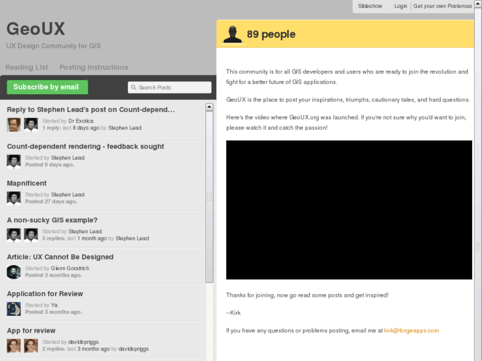Click UX Design Community for GIS tagline
The height and width of the screenshot is (361, 482).
pyautogui.click(x=54, y=46)
